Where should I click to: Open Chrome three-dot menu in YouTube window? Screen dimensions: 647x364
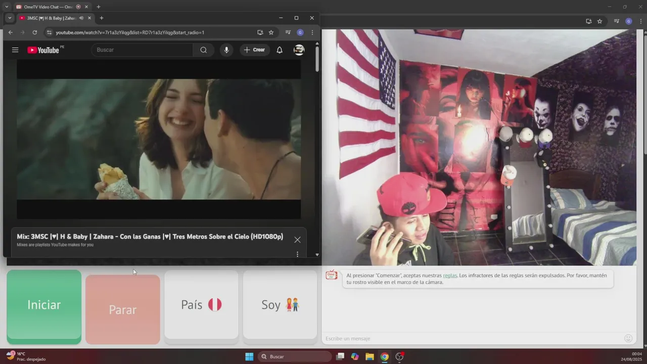(312, 32)
